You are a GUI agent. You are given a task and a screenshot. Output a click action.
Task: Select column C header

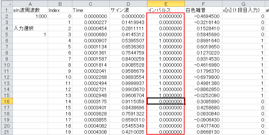[x=91, y=4]
